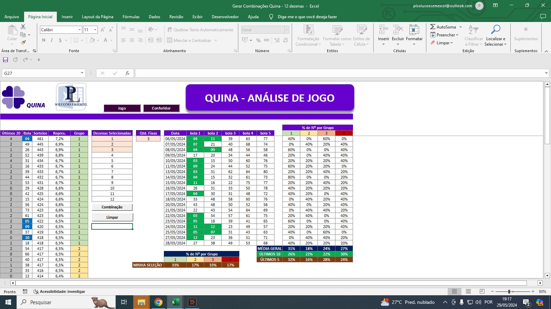Click the Format Painter brush icon
Screen dimensions: 551x309
click(23, 43)
